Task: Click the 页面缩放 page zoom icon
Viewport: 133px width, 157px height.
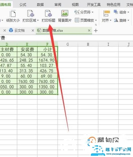Action: (x=77, y=20)
